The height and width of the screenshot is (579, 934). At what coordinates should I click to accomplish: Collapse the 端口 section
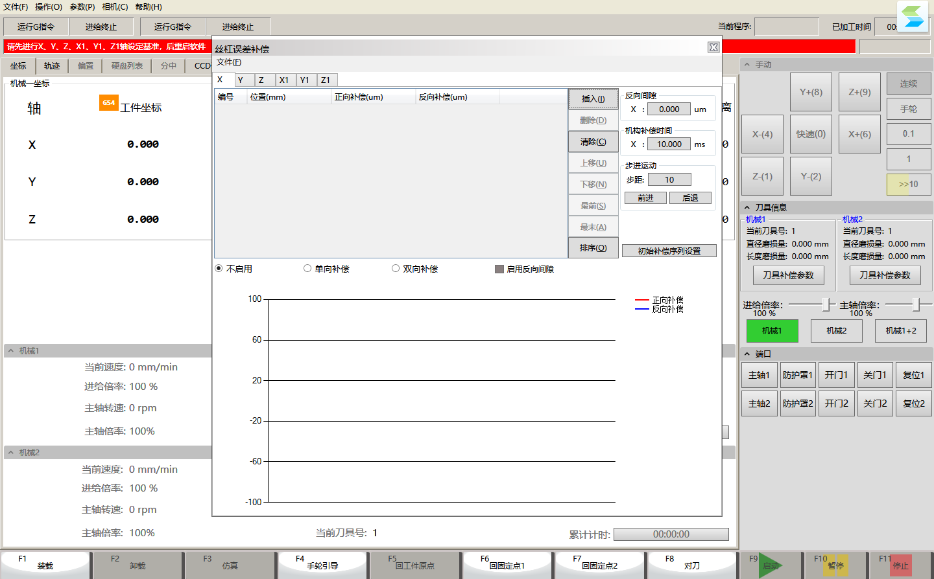pos(747,354)
